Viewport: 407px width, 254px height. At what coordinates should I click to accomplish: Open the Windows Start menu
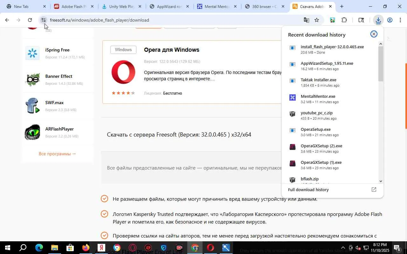pos(7,248)
